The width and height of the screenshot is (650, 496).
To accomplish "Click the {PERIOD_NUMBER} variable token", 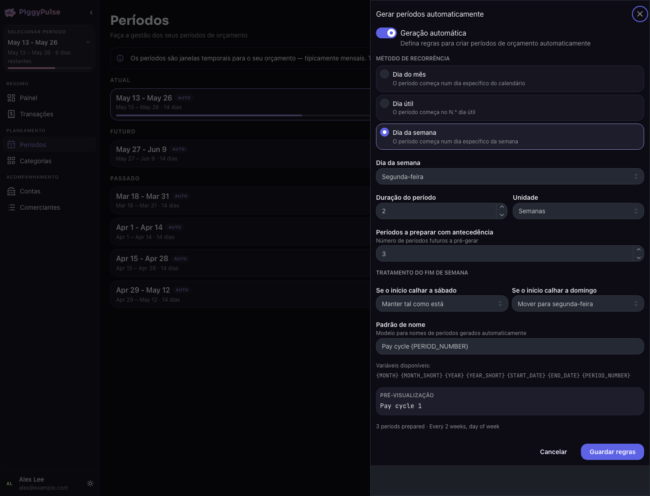I will [x=606, y=376].
